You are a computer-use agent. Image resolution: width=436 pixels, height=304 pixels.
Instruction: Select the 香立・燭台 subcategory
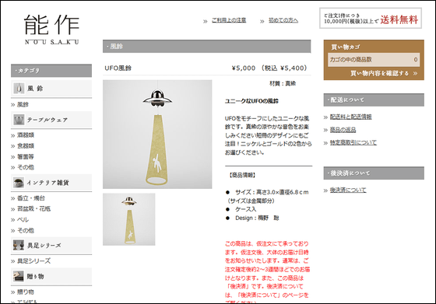[x=31, y=198]
